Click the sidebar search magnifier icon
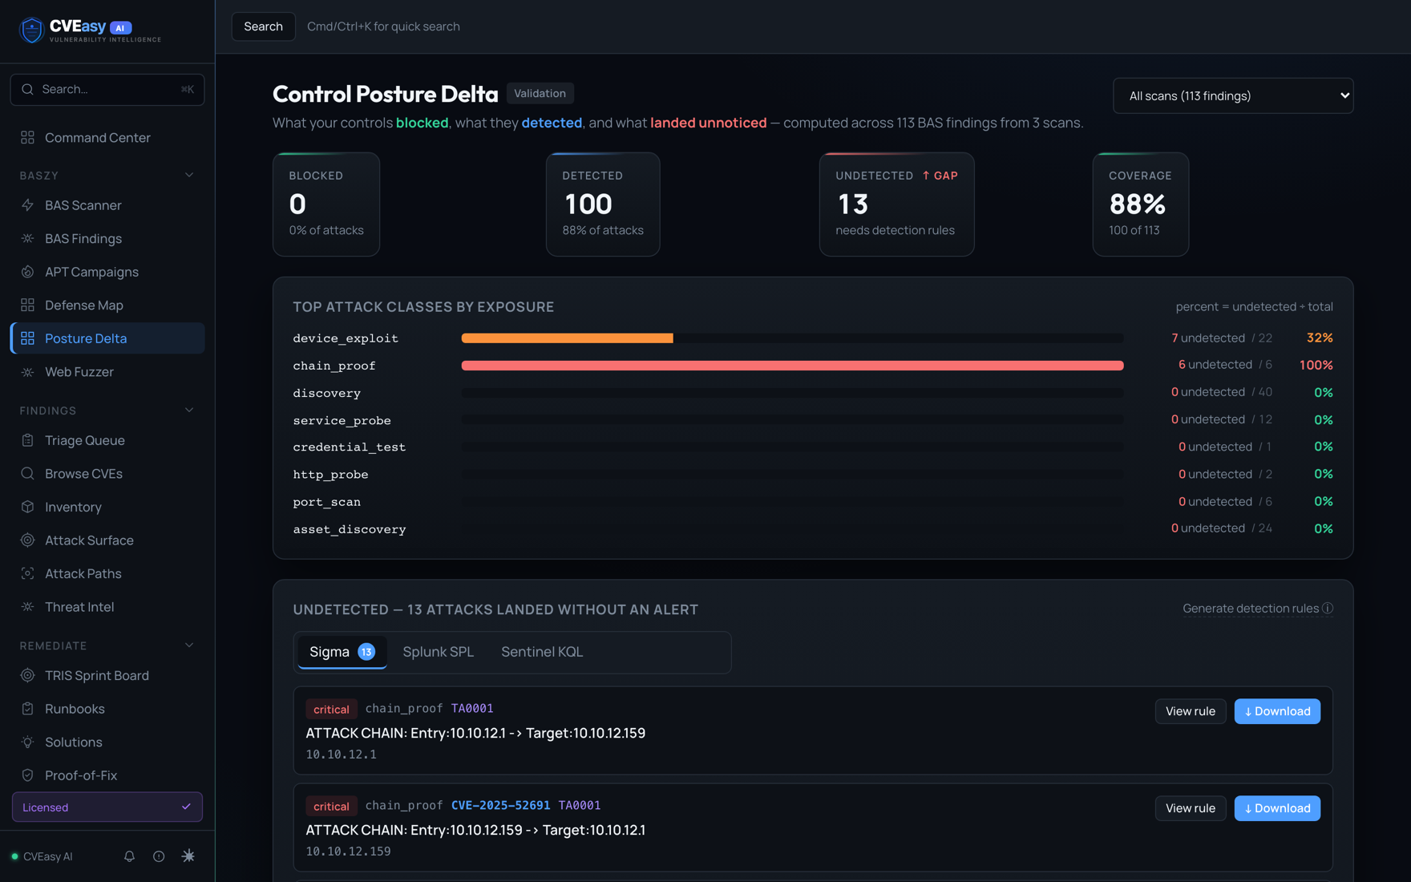The image size is (1411, 882). click(x=27, y=89)
